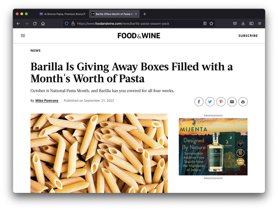Share the article on Facebook
This screenshot has width=278, height=210.
[199, 102]
